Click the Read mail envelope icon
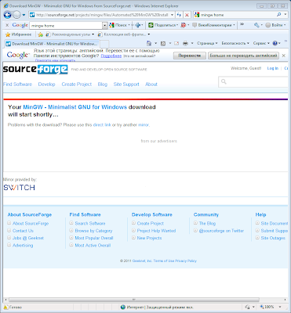The height and width of the screenshot is (313, 291). pos(176,43)
